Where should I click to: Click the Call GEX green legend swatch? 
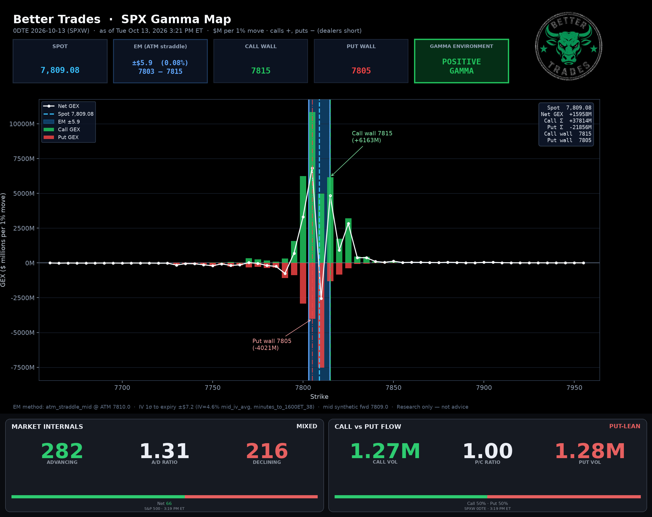pos(49,130)
